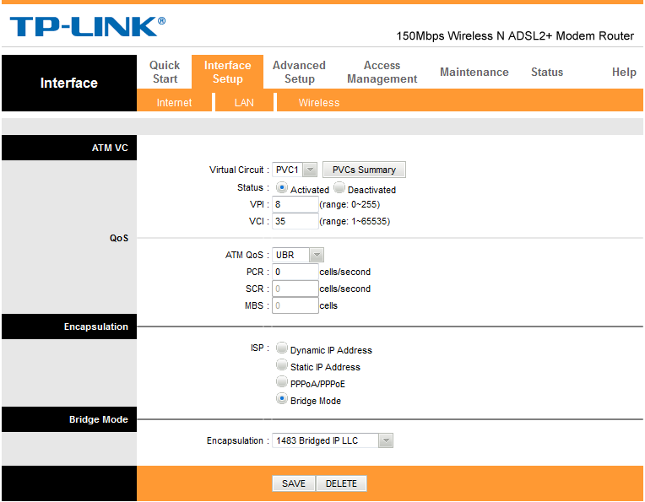Click the disabled SCR field

coord(295,289)
